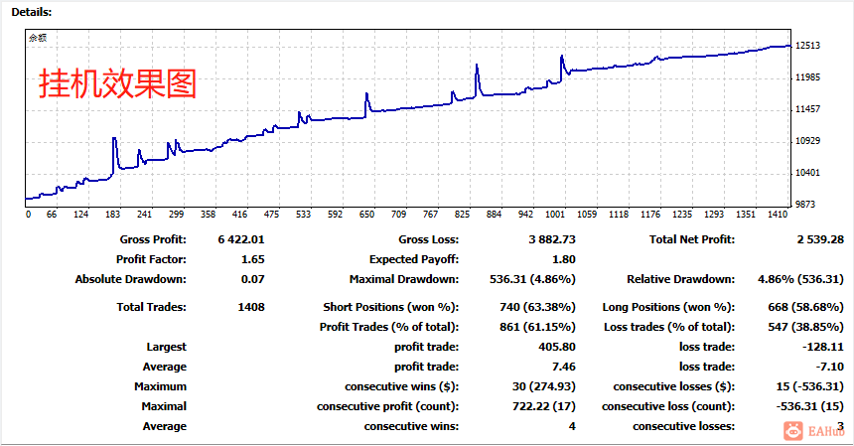Select the Absolute Drawdown label
The image size is (854, 446).
pos(131,279)
